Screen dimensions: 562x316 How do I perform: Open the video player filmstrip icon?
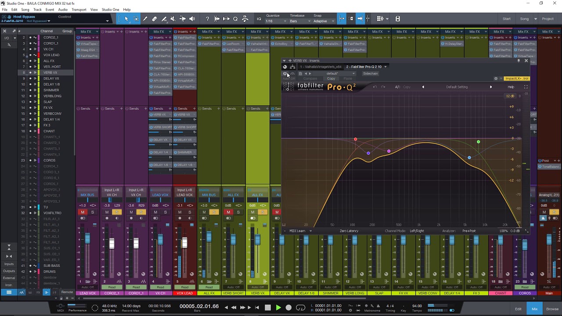click(x=398, y=18)
